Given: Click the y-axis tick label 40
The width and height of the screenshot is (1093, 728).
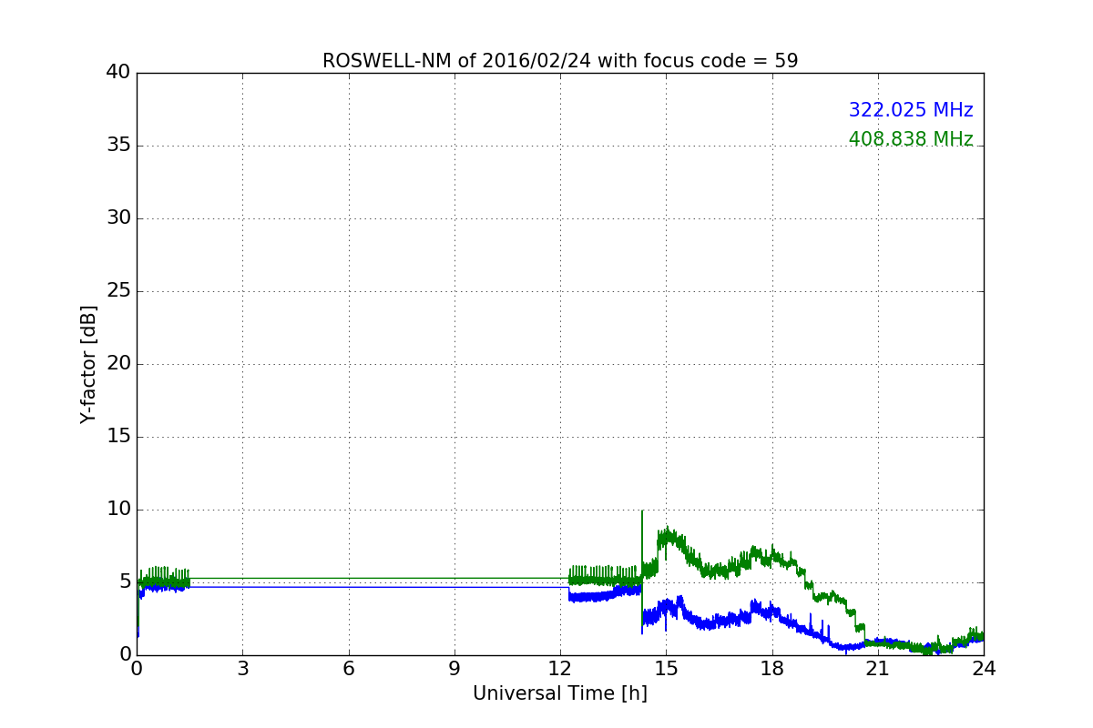Looking at the screenshot, I should pos(118,73).
